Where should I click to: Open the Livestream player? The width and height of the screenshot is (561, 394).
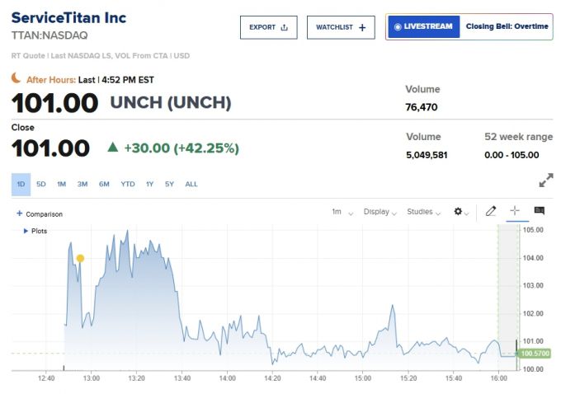(x=423, y=26)
